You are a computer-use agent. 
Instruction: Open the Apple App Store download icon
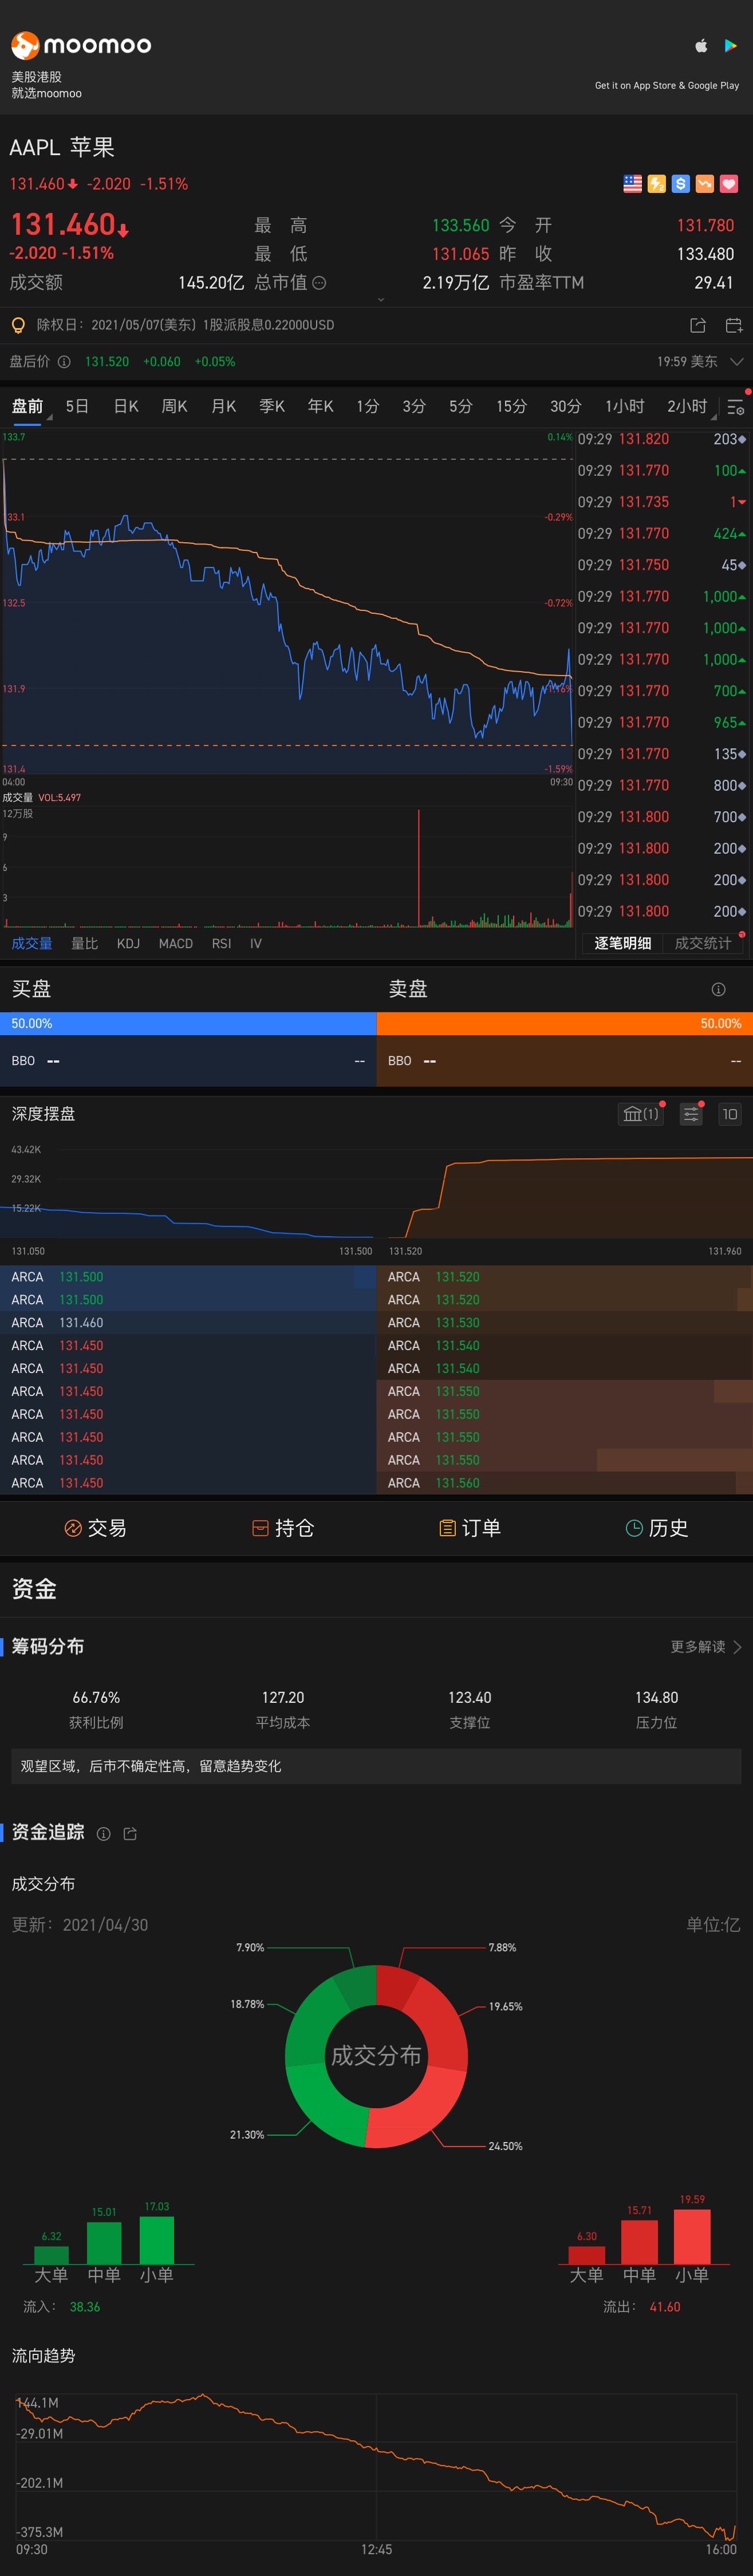pyautogui.click(x=701, y=45)
